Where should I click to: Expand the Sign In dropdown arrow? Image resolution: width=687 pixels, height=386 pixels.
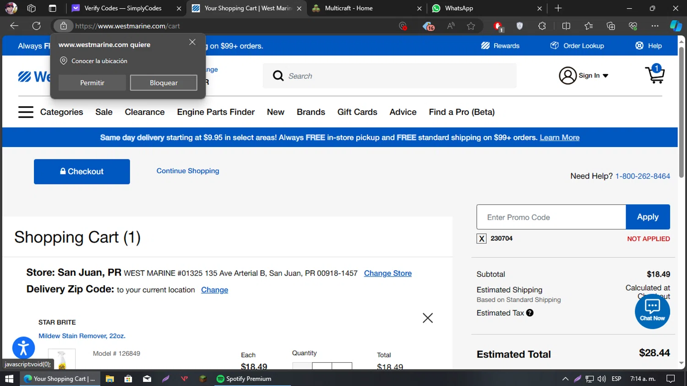pos(605,76)
